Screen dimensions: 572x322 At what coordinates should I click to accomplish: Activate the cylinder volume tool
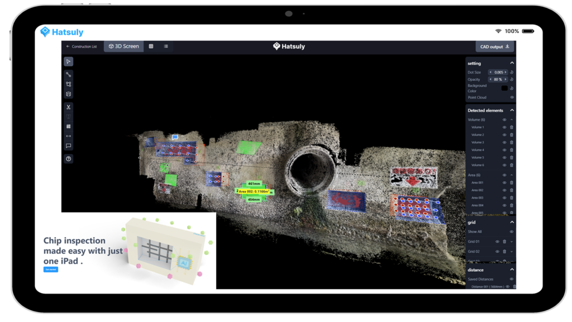pyautogui.click(x=68, y=94)
